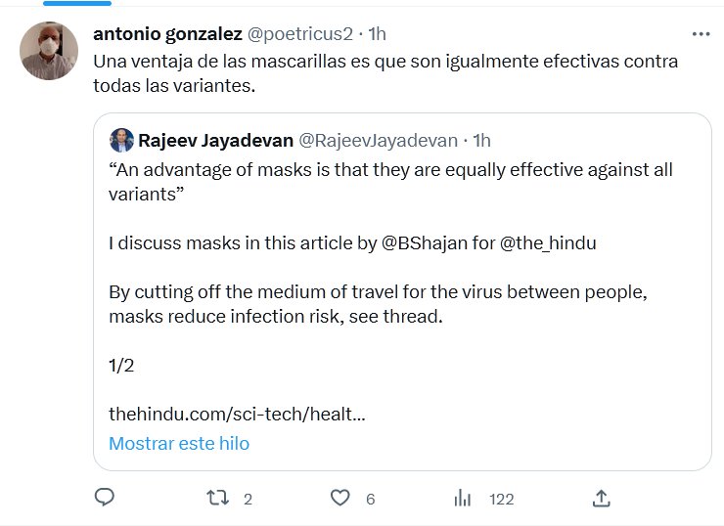Click the Spanish tweet text about mascarillas
The width and height of the screenshot is (724, 526).
click(x=385, y=72)
